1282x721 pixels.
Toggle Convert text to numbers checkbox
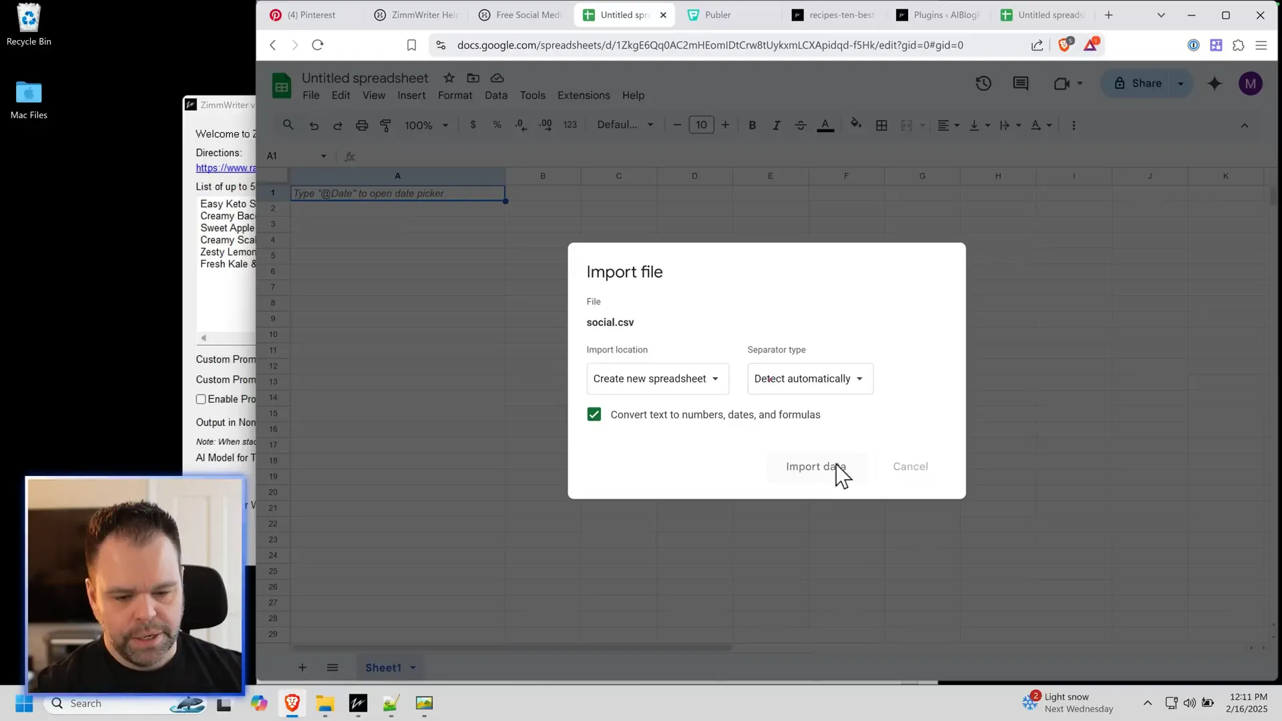594,415
